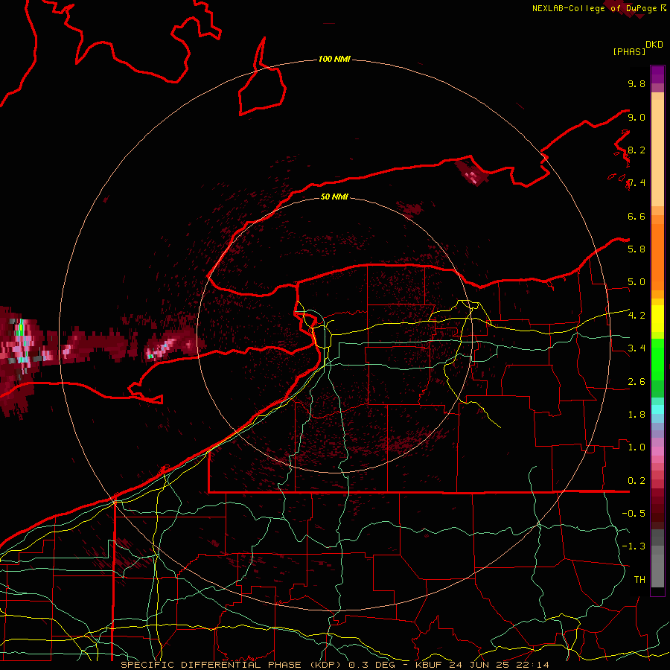Select the 6.6 scale value
This screenshot has height=670, width=670.
pos(636,216)
